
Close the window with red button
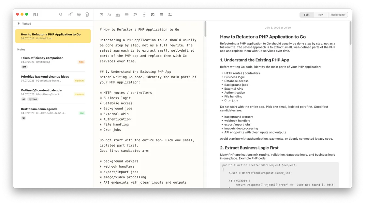(x=18, y=14)
